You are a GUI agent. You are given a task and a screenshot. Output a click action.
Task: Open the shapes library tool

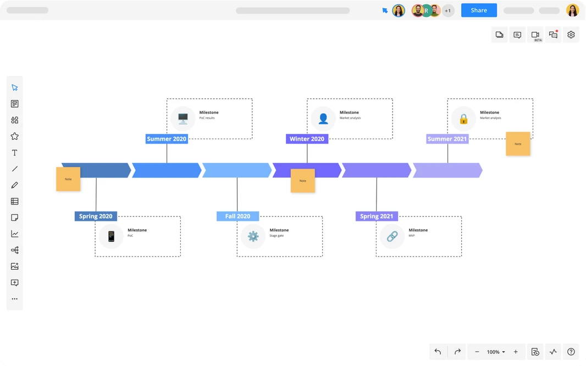click(15, 120)
